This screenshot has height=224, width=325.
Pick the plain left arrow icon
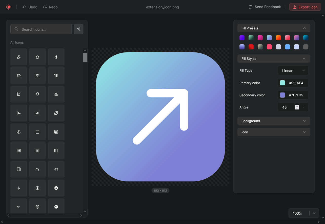coord(19,206)
